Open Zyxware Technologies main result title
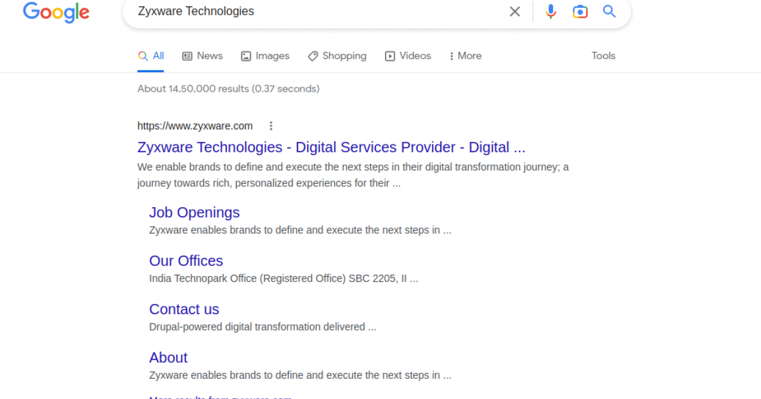This screenshot has width=761, height=399. pyautogui.click(x=331, y=148)
